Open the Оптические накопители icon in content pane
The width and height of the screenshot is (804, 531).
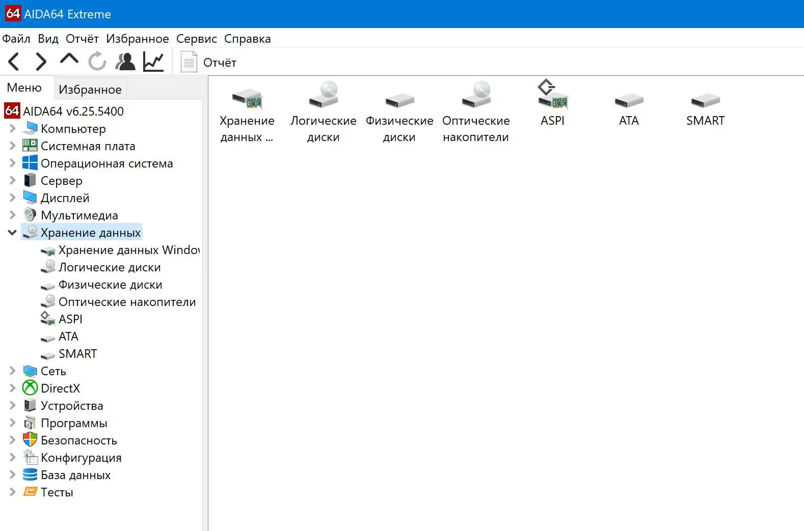[476, 113]
